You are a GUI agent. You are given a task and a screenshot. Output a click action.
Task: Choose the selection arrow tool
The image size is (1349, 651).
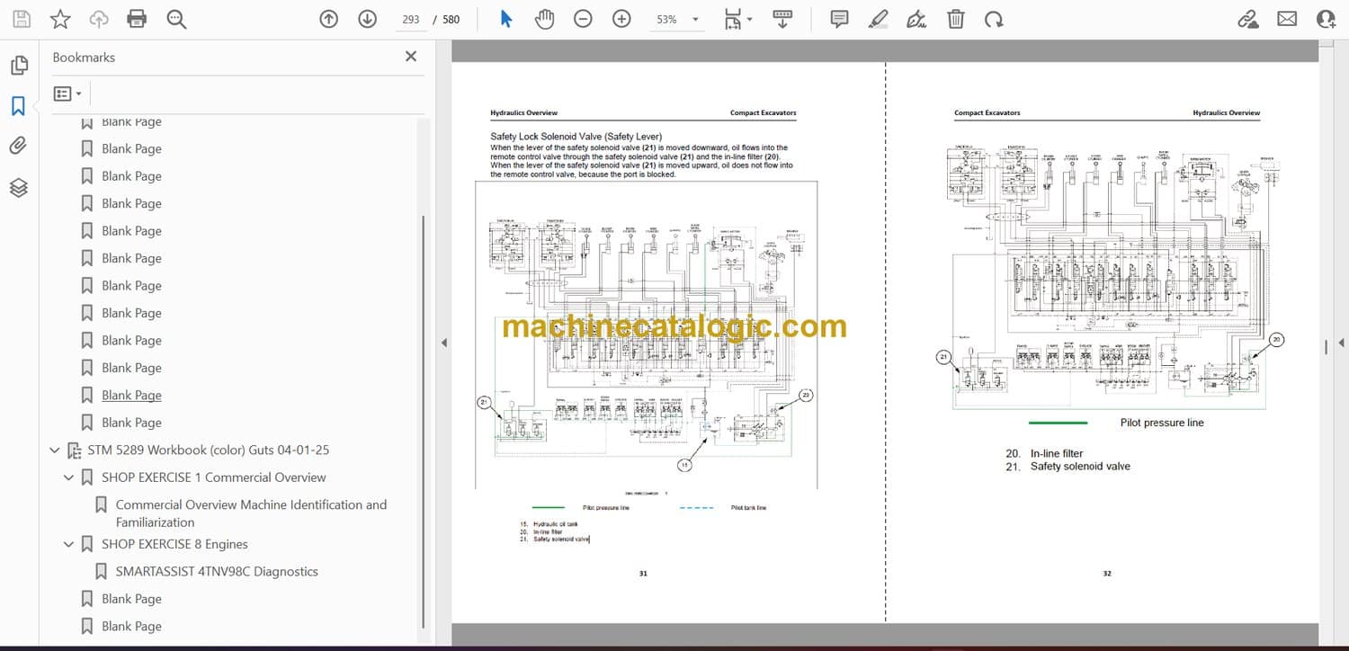506,19
